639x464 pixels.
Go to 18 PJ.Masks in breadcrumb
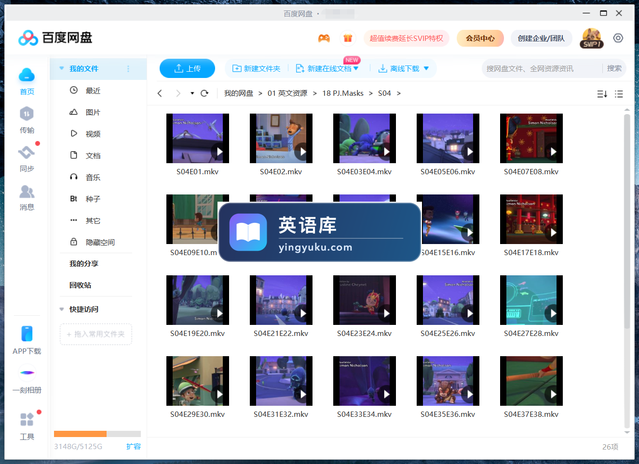tap(343, 93)
